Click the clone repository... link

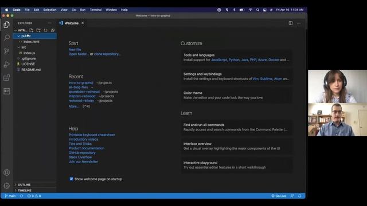[107, 54]
